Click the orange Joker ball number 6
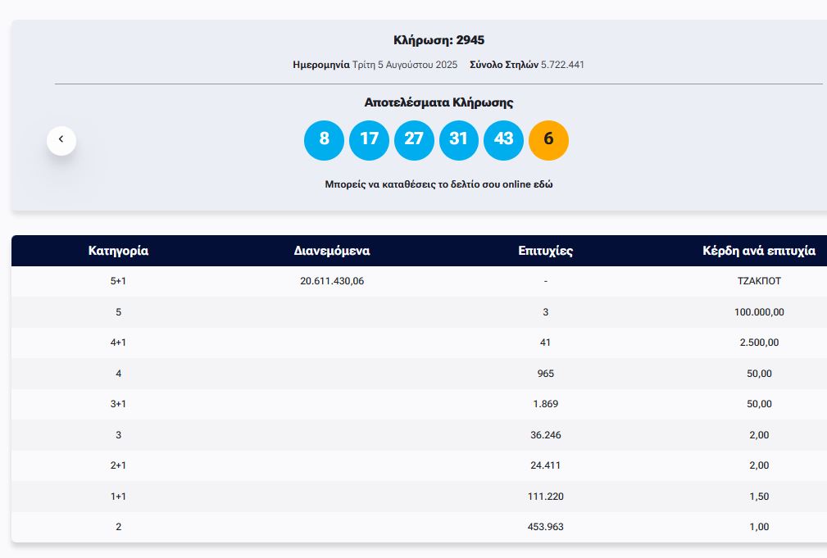827x558 pixels. (548, 139)
